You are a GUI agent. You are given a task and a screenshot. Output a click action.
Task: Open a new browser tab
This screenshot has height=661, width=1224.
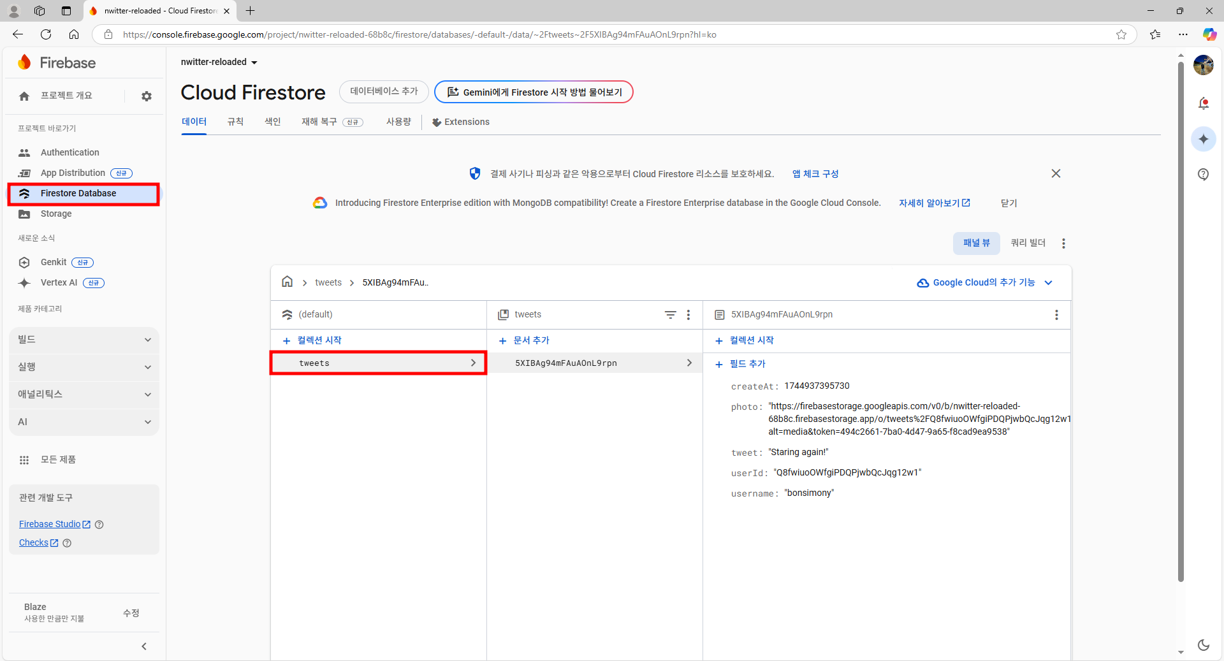251,11
